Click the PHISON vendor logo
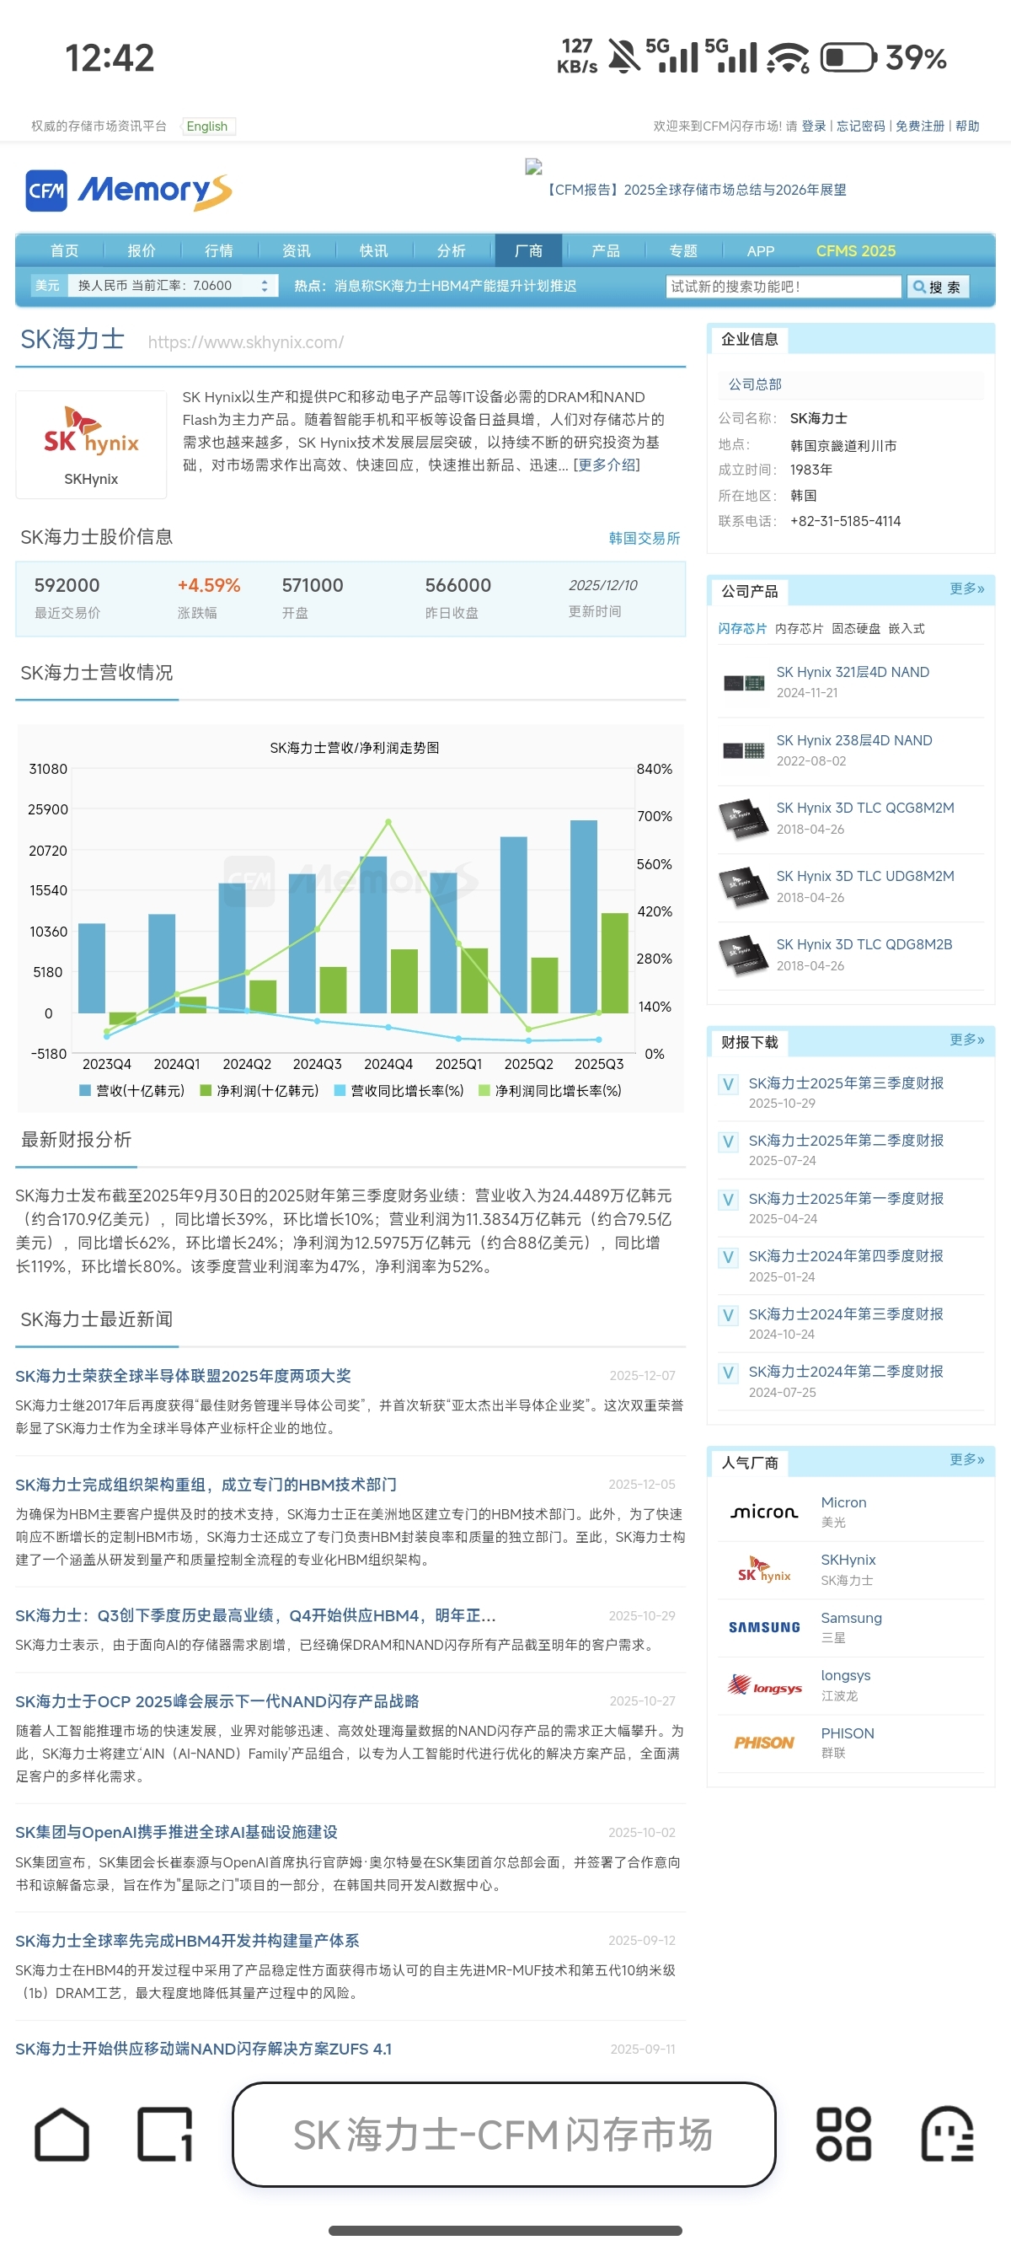 coord(764,1743)
